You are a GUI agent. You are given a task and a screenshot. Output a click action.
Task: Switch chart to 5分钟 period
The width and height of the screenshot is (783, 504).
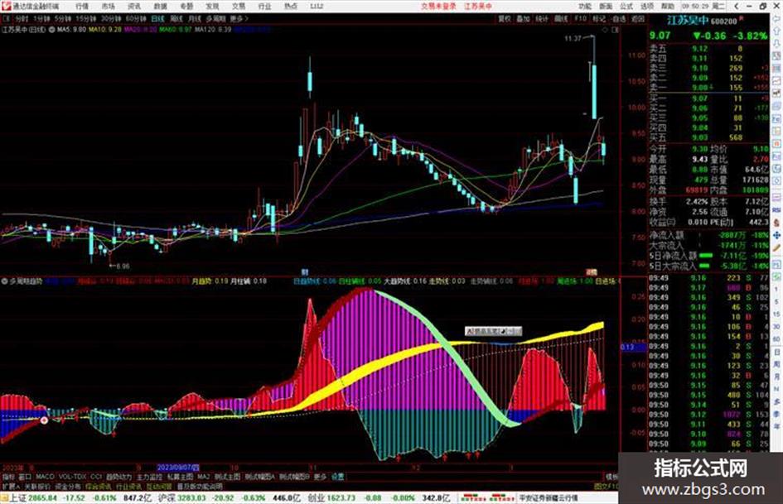[63, 18]
